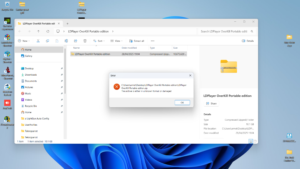Viewport: 300px width, 169px height.
Task: Switch to large thumbnails view layout
Action: pyautogui.click(x=255, y=141)
